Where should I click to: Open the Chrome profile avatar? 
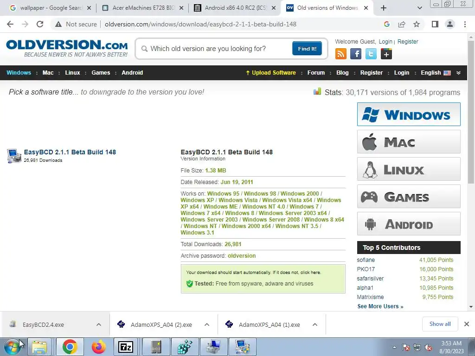(x=450, y=24)
